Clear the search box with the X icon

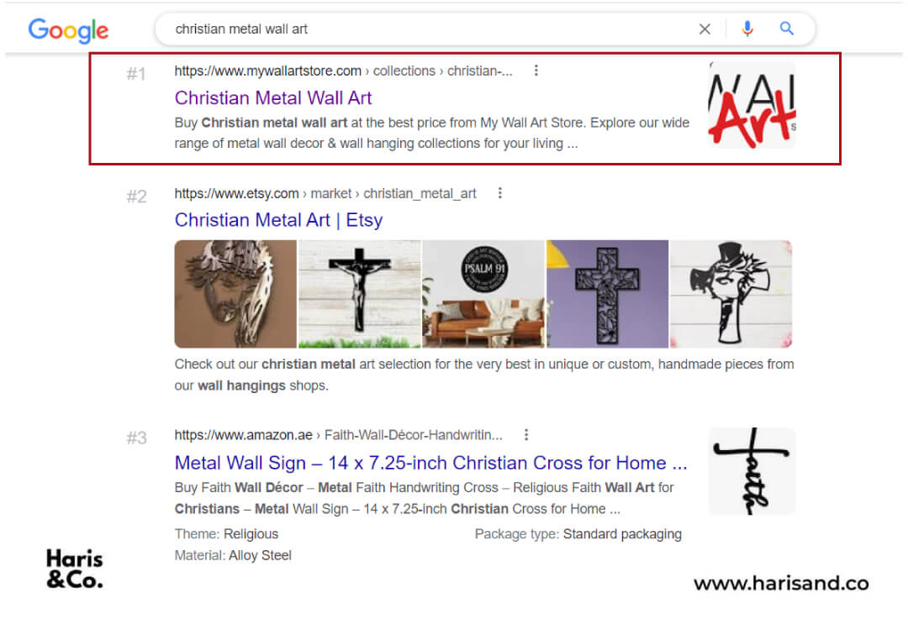point(705,29)
